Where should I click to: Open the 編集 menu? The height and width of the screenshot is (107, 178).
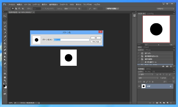pos(19,4)
